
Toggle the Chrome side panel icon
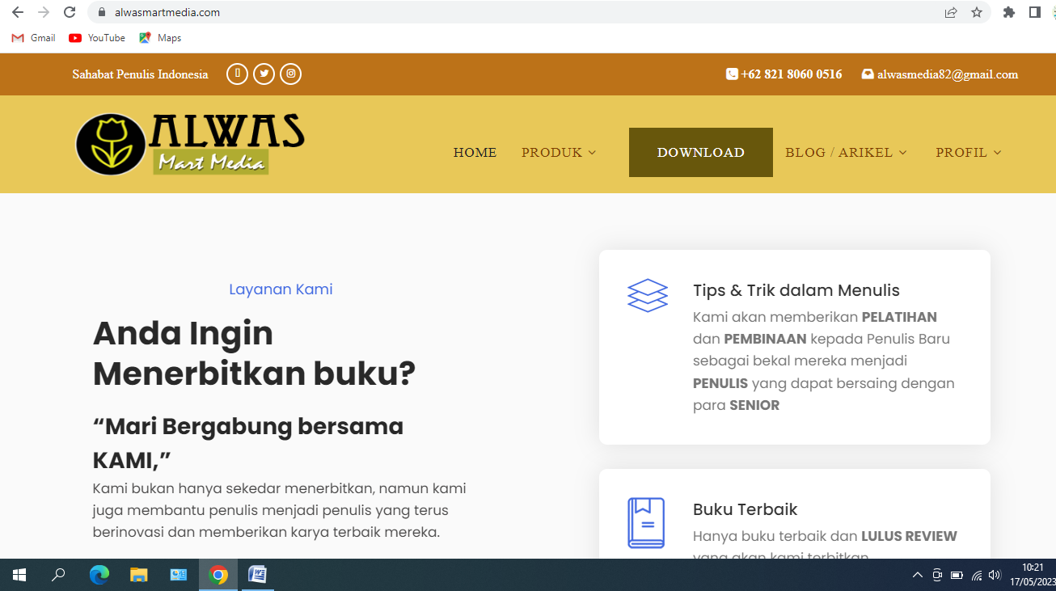click(1034, 12)
